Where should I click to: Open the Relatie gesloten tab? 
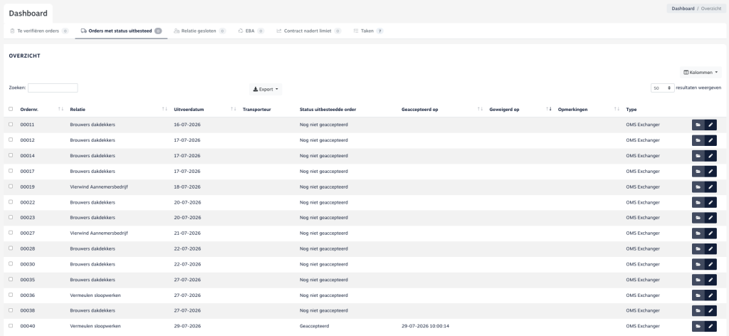point(199,31)
